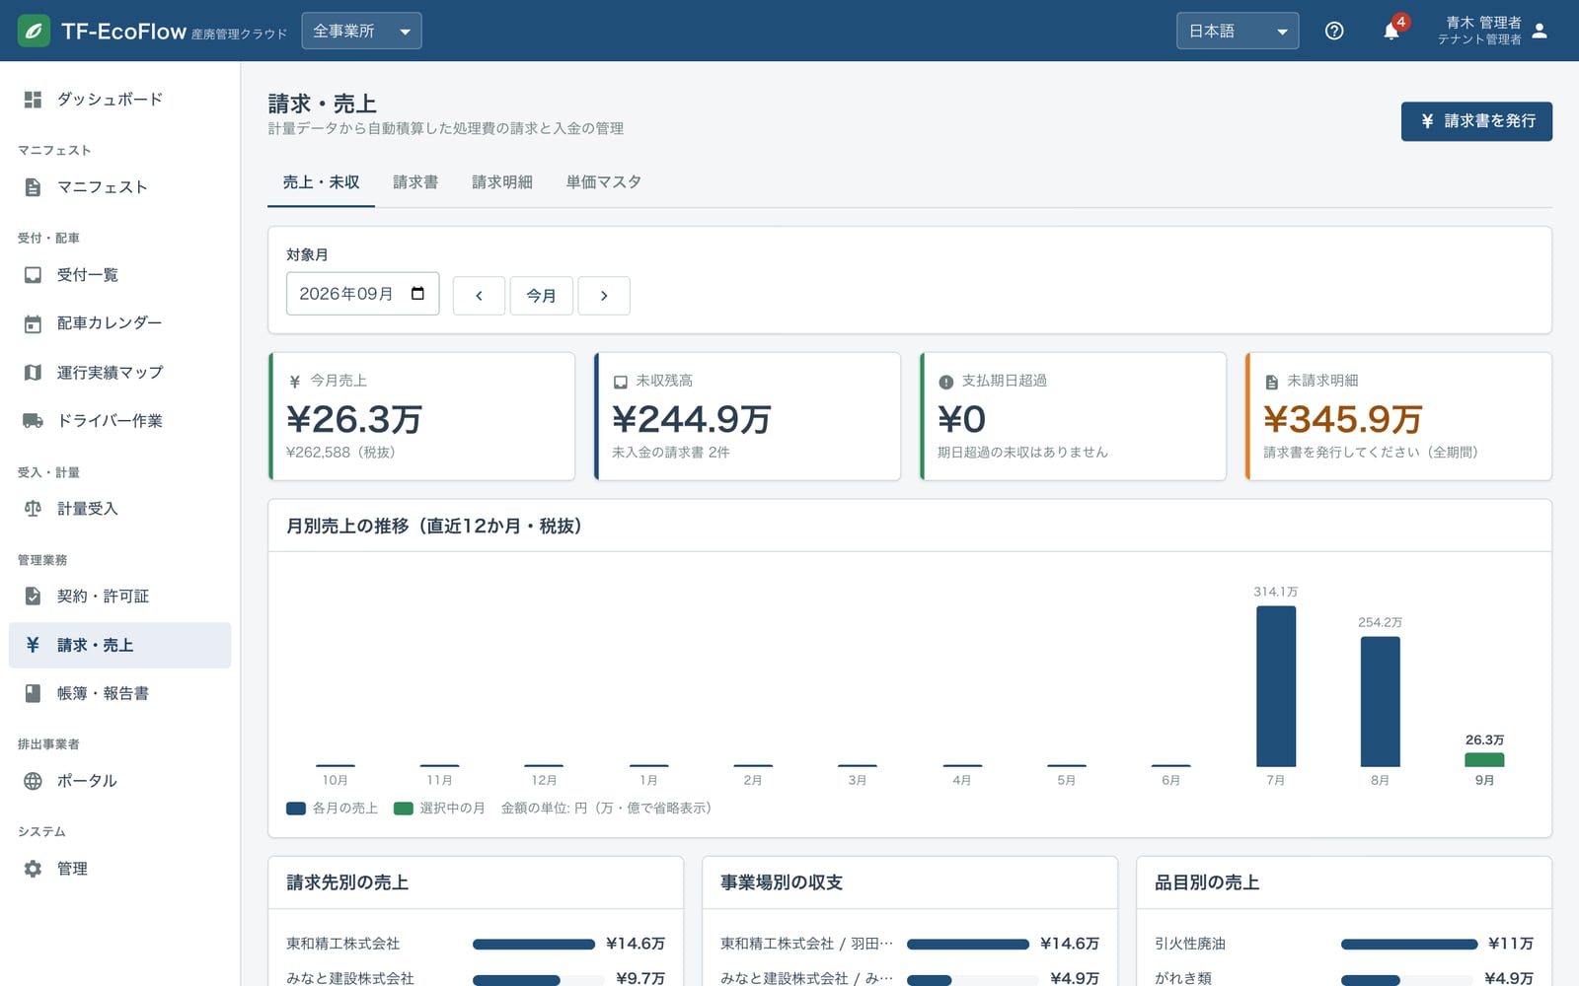Screen dimensions: 1579x986
Task: Click the 支払期日超過 ¥0 card
Action: (1073, 416)
